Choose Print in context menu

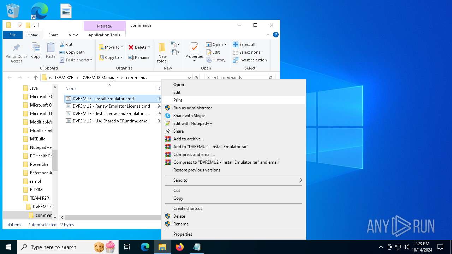tap(233, 100)
